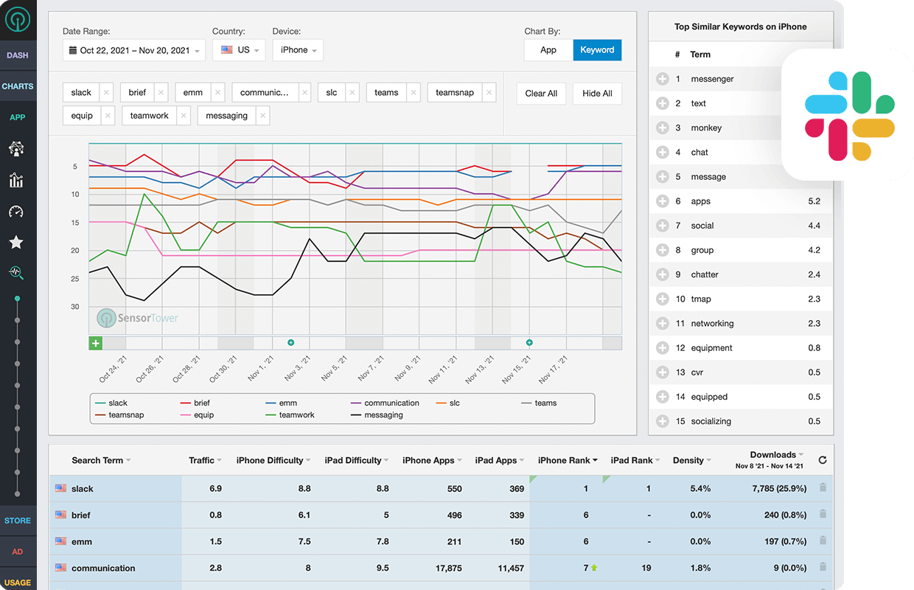Switch Chart By to App
914x590 pixels.
coord(548,49)
